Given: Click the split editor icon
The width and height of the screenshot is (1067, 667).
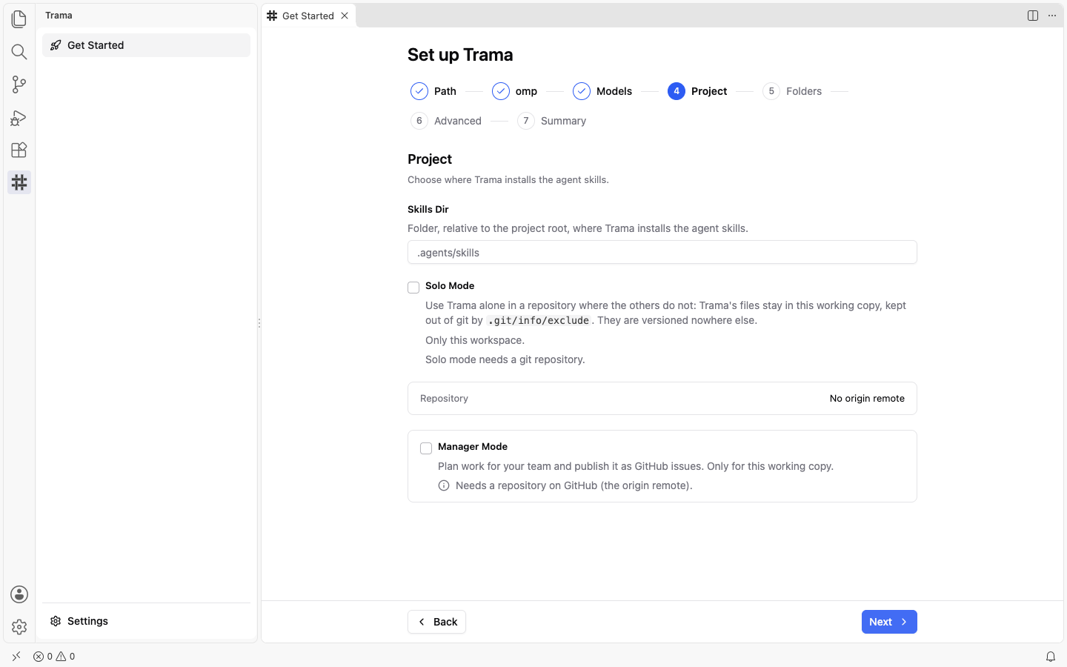Looking at the screenshot, I should [1033, 16].
